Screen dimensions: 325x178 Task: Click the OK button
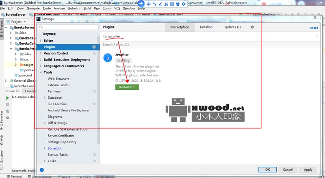267,169
